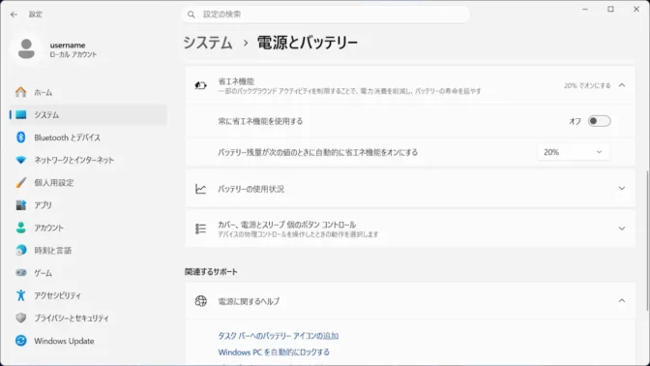
Task: Click the vertical scrollbar thumb
Action: point(647,241)
